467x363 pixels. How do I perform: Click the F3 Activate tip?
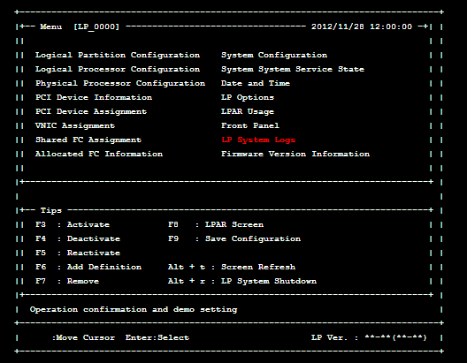coord(73,224)
